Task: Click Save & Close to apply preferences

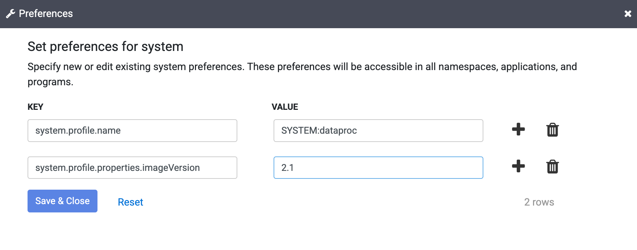Action: click(x=62, y=201)
